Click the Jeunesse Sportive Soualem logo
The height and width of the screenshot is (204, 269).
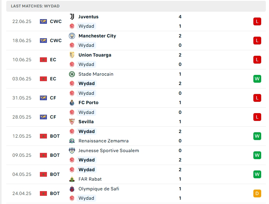tap(72, 151)
